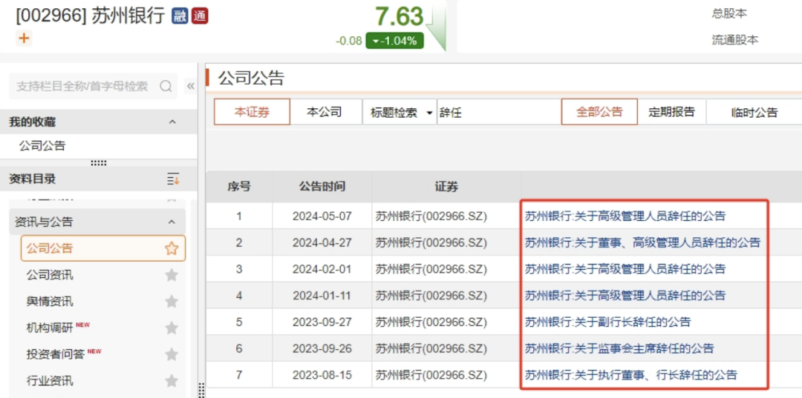The image size is (802, 398).
Task: Click date cell 2023-08-15
Action: tap(322, 375)
